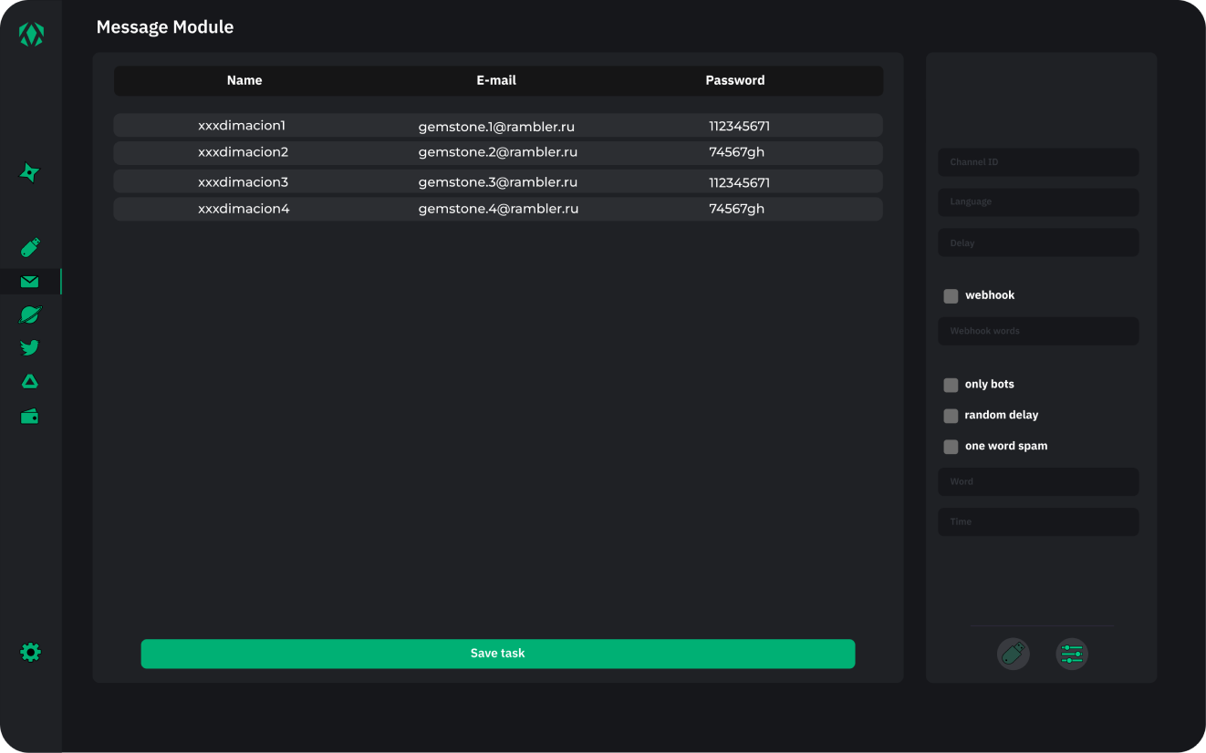Screen dimensions: 1206x753
Task: Open the shuriken star module in the sidebar
Action: [30, 172]
